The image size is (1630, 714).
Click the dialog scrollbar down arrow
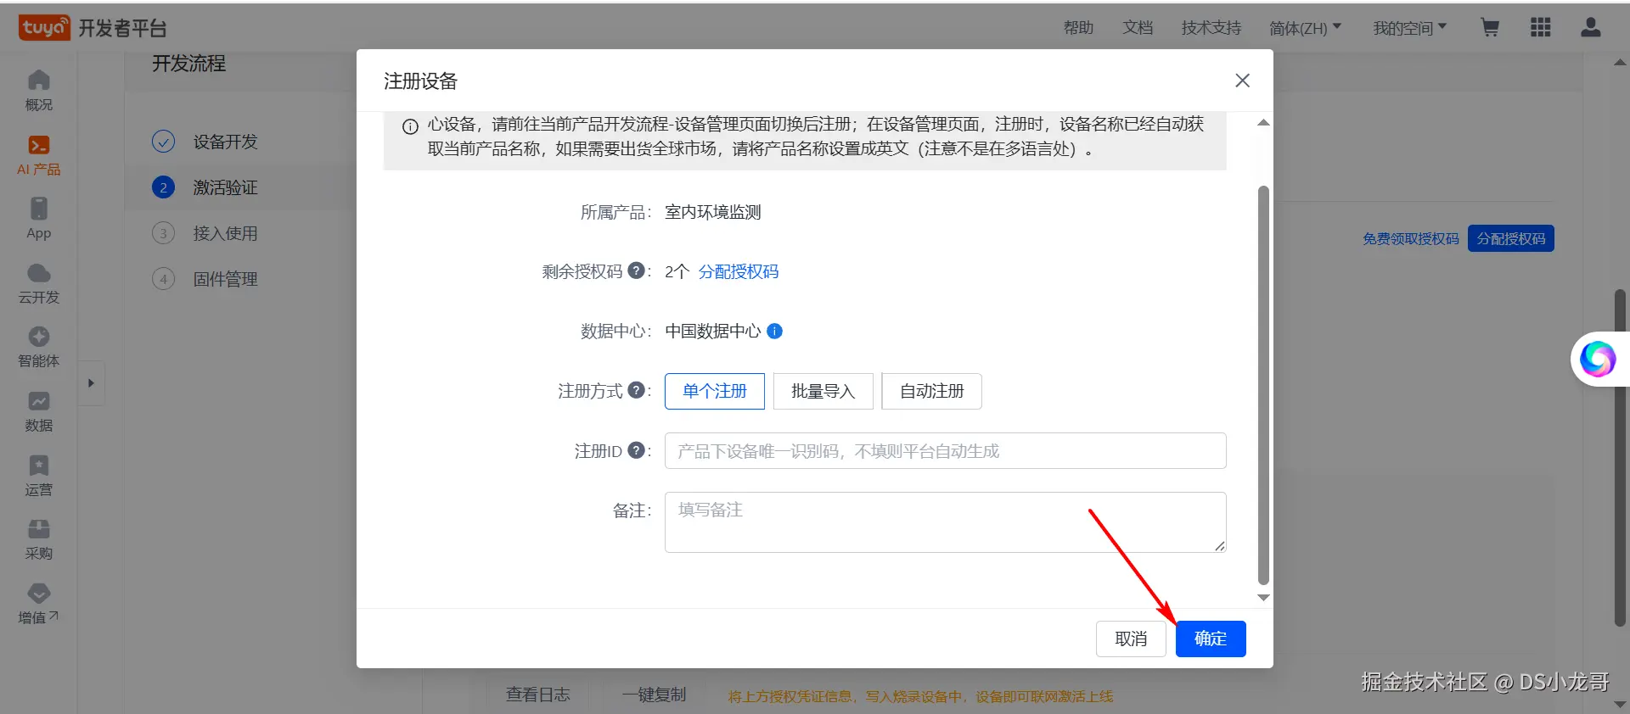[x=1263, y=598]
